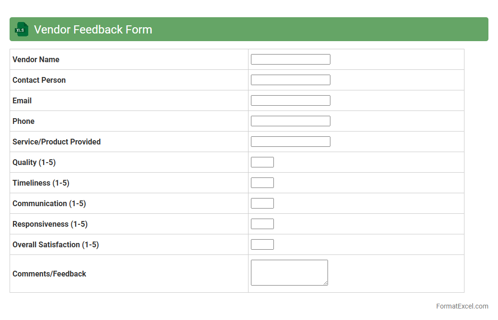Focus the Contact Person text box
The height and width of the screenshot is (320, 498).
point(290,80)
